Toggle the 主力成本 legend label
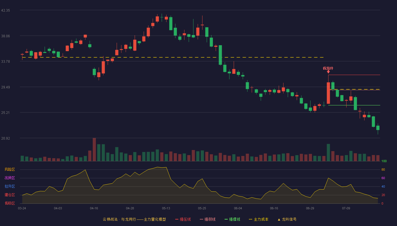 point(261,219)
